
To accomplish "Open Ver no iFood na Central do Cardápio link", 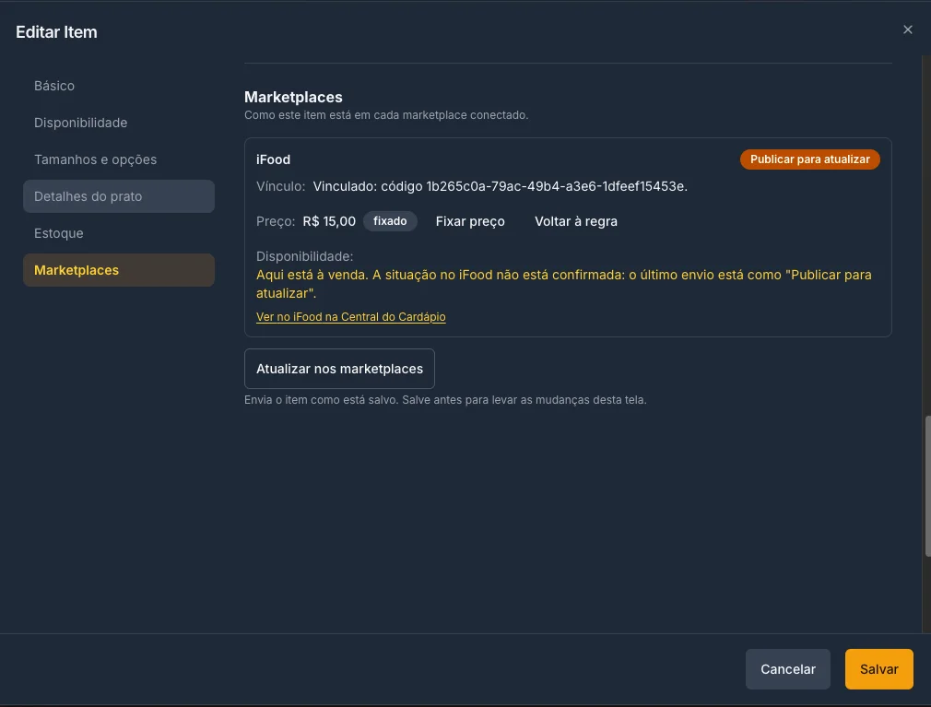I will [351, 317].
